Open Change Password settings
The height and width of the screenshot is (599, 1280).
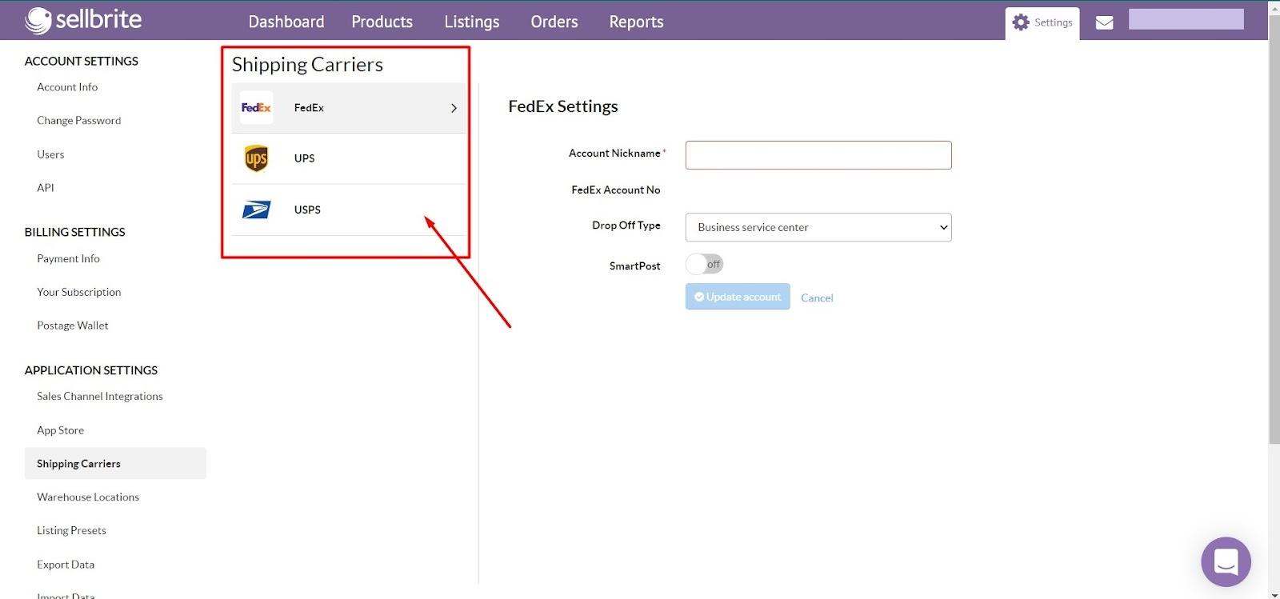(x=79, y=121)
